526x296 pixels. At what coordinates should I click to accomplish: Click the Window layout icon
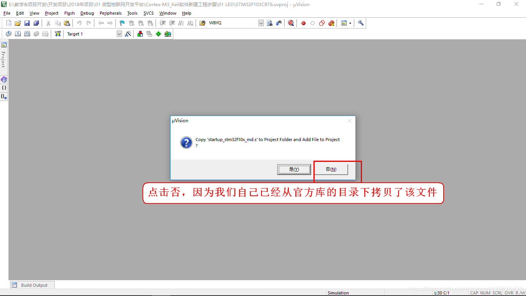344,23
